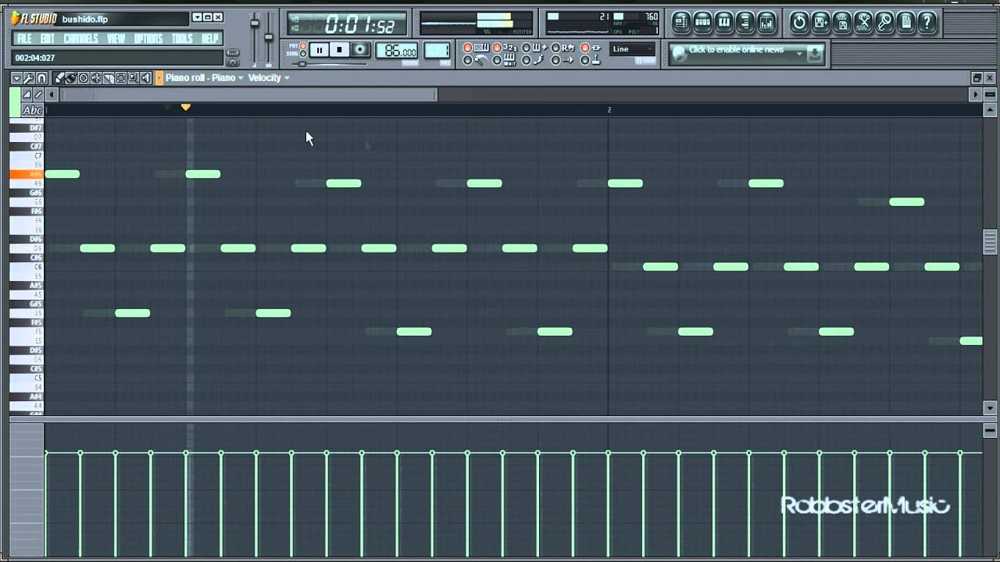The width and height of the screenshot is (1000, 562).
Task: Open the Line snap selector
Action: click(x=632, y=49)
